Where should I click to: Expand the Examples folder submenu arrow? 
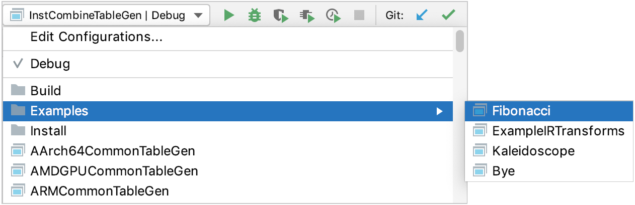(440, 111)
